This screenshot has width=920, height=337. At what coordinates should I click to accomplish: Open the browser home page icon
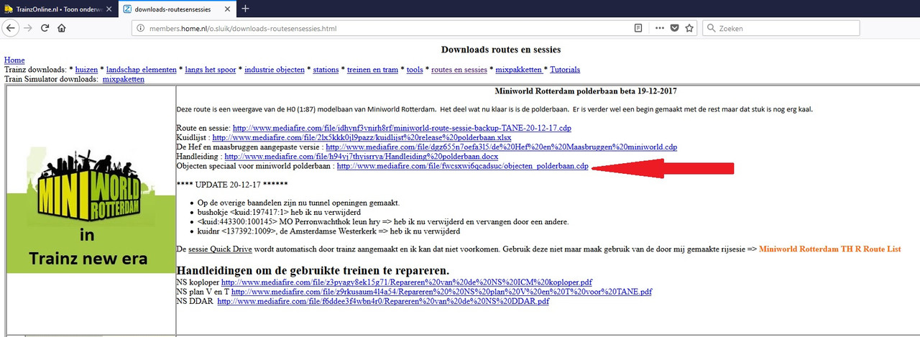62,28
